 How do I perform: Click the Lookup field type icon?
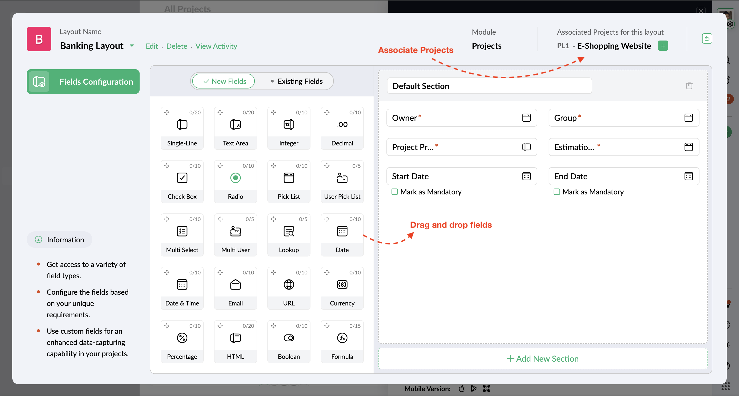point(289,231)
